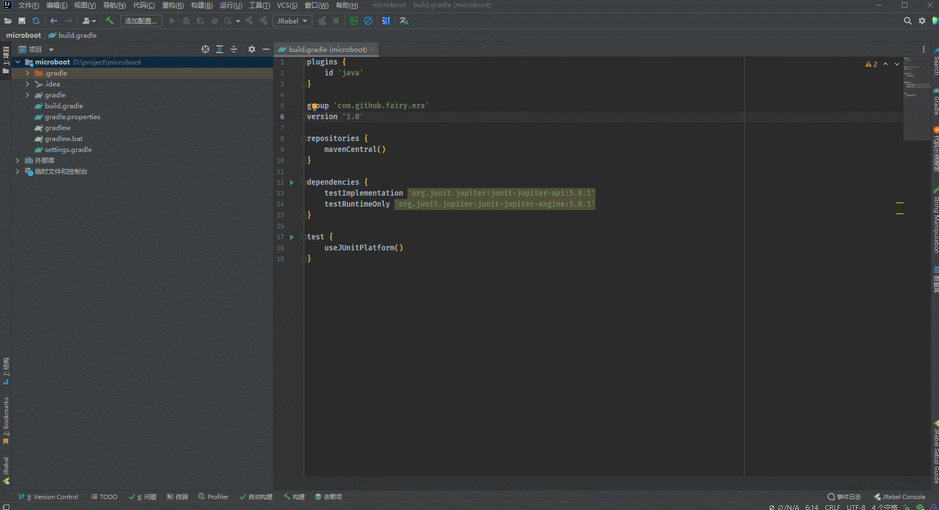This screenshot has width=939, height=510.
Task: Open the Profiler tool window
Action: [x=214, y=497]
